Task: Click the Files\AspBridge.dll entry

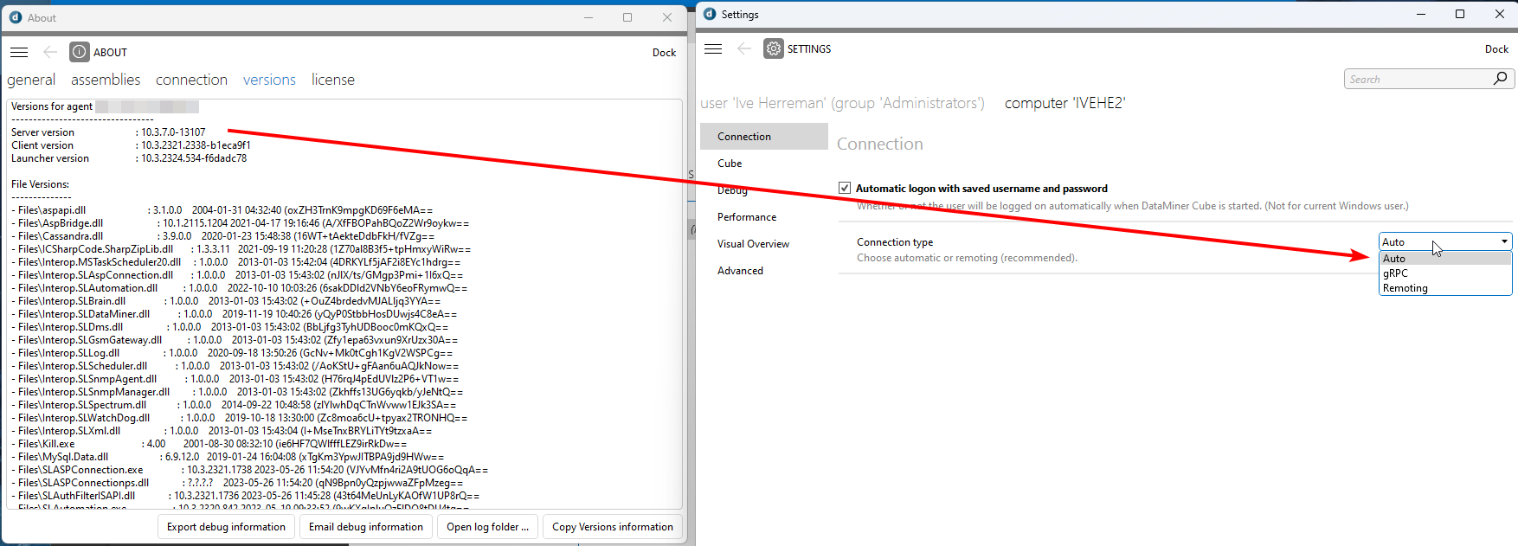Action: (241, 223)
